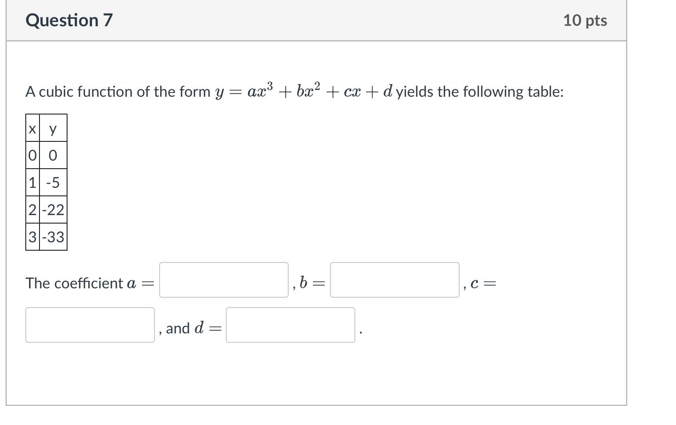Click the c = label at line end
The width and height of the screenshot is (676, 425).
tap(482, 282)
